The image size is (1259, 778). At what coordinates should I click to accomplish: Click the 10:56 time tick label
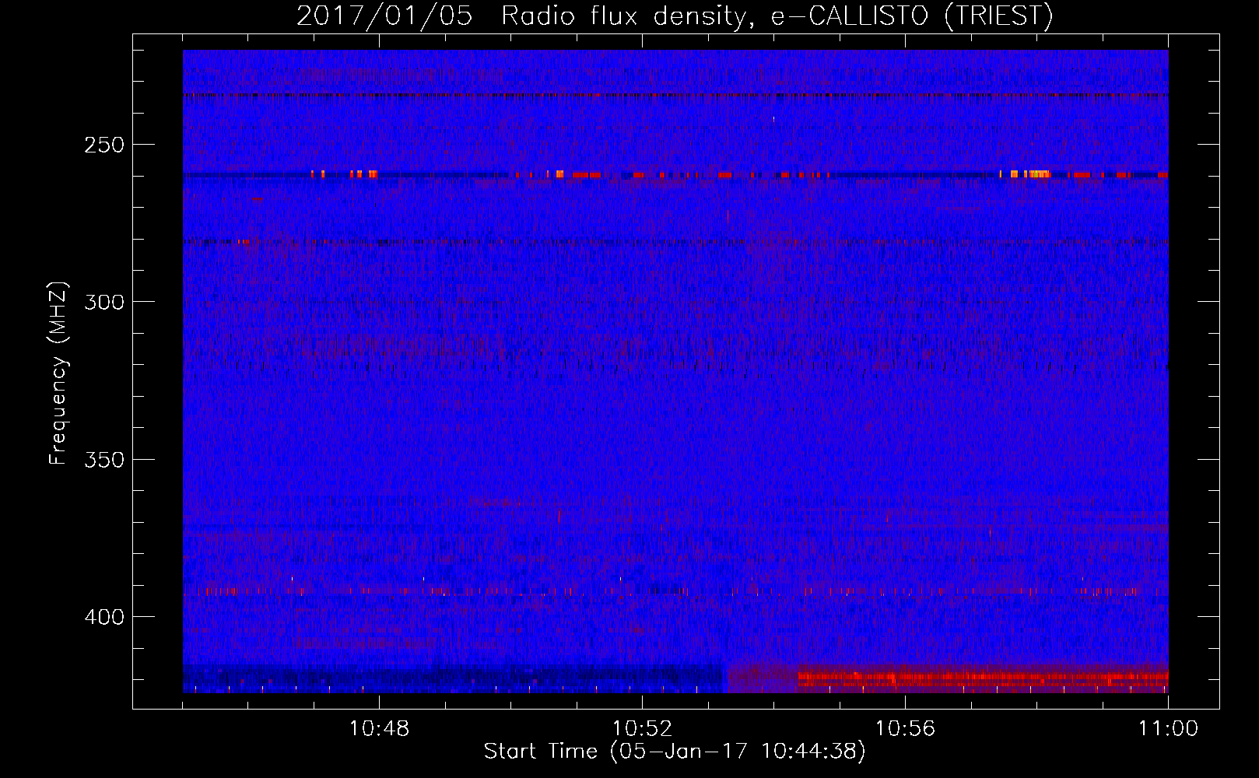pyautogui.click(x=905, y=729)
